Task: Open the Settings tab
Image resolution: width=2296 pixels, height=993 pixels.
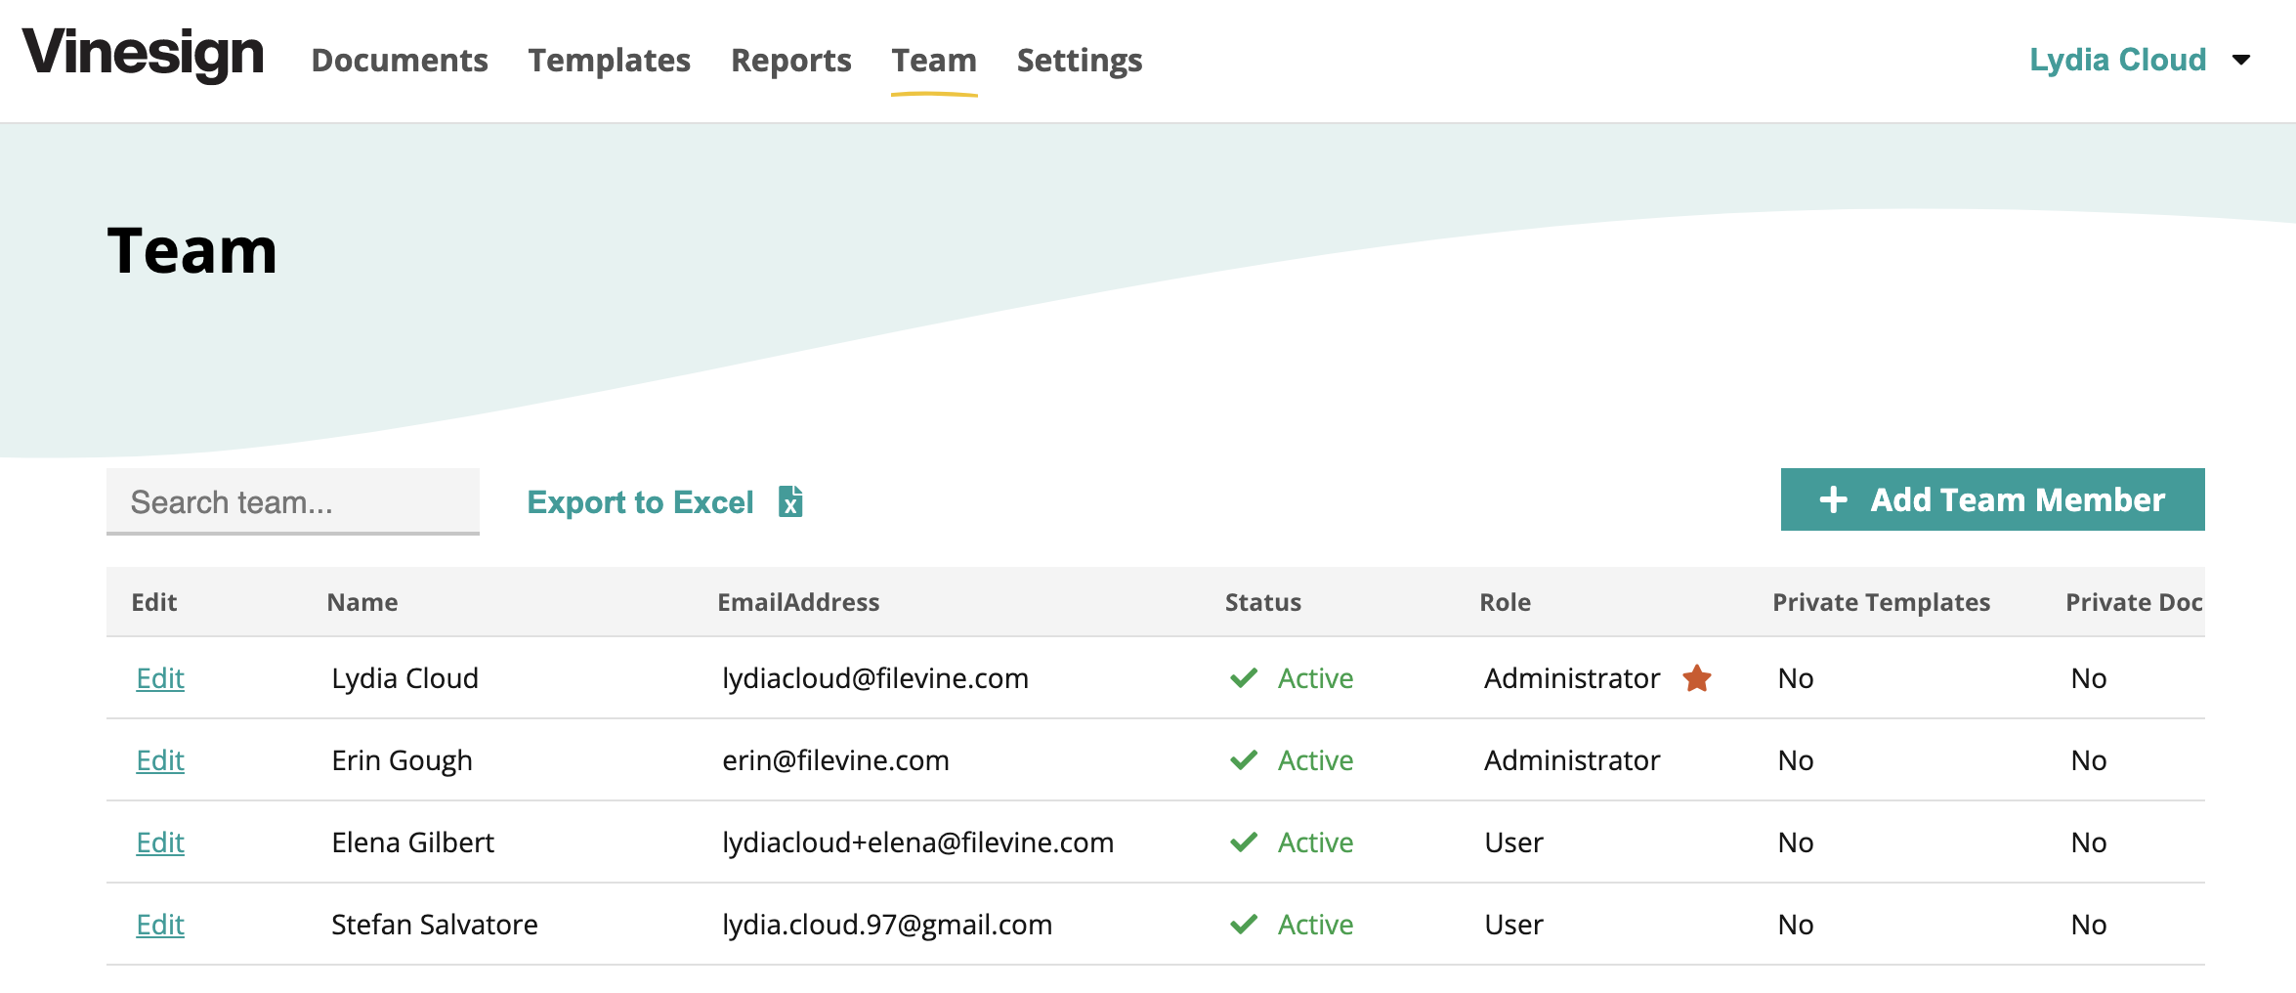Action: coord(1080,61)
